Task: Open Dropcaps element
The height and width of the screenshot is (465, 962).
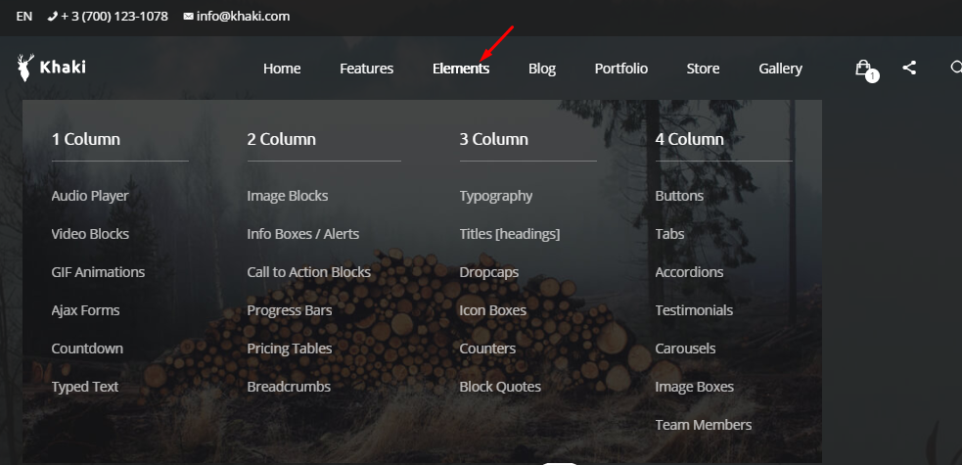Action: (x=489, y=272)
